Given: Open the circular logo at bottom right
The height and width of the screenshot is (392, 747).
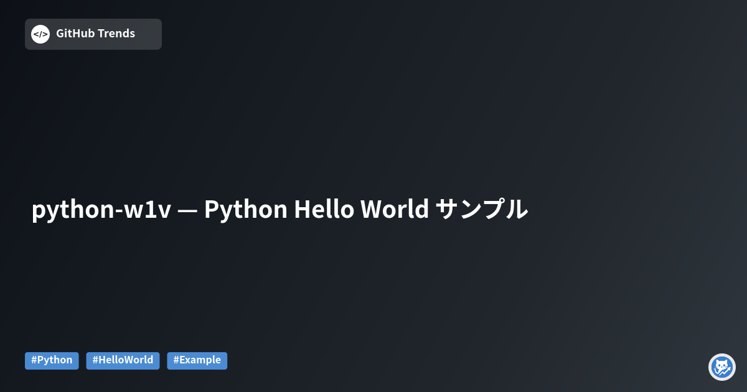Looking at the screenshot, I should [721, 367].
